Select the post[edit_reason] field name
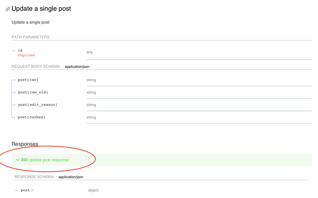 coord(37,105)
